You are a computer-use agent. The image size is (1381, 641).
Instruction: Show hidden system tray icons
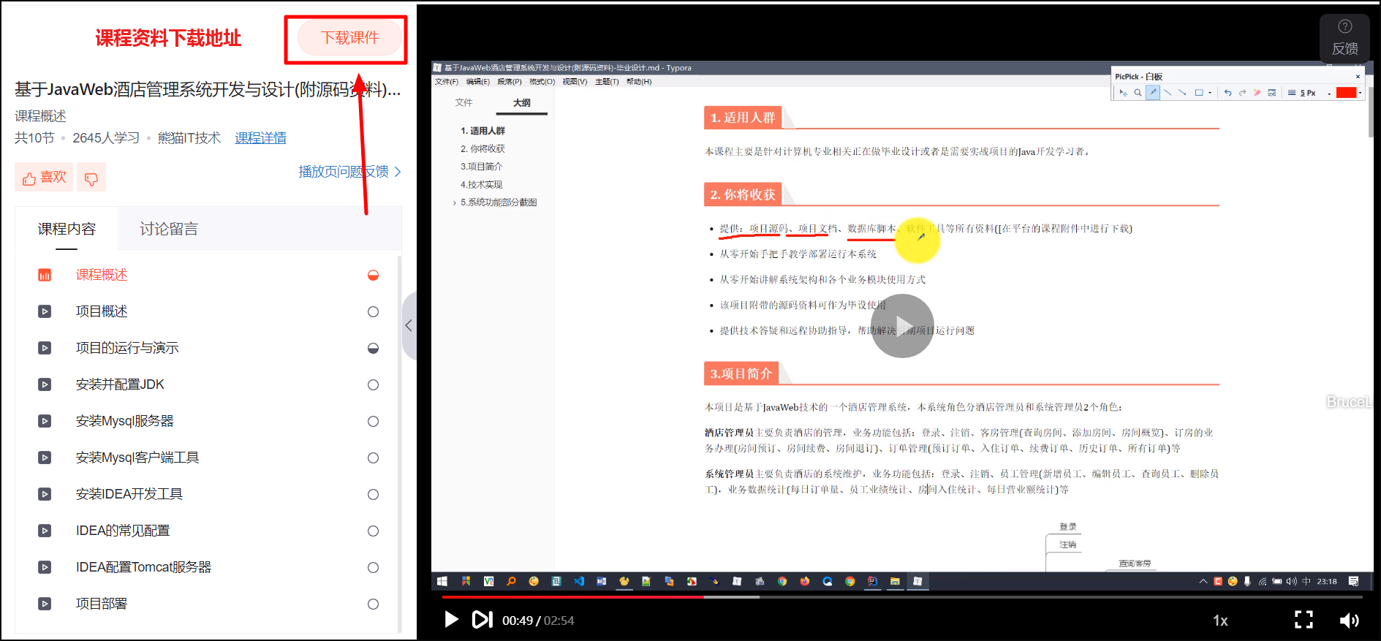[1203, 582]
